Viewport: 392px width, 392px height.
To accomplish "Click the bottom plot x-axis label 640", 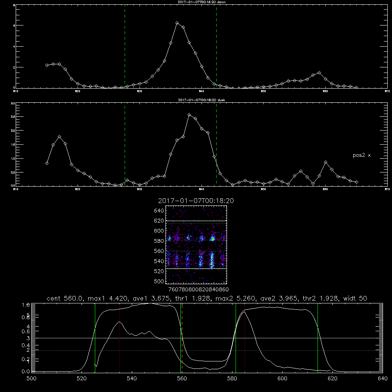I will 383,379.
